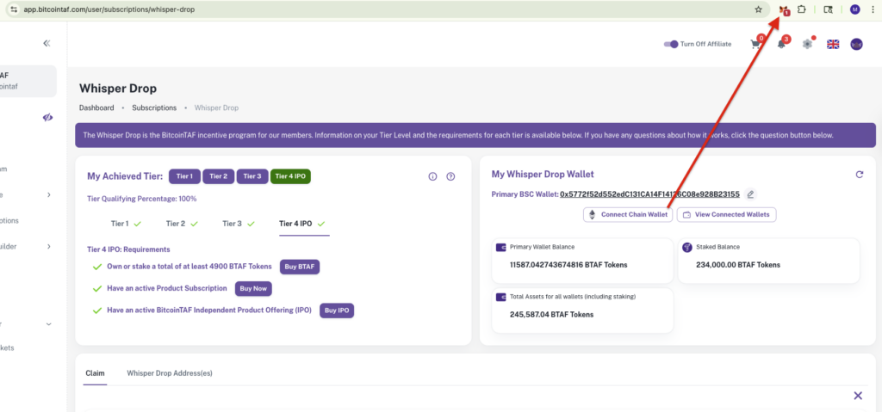Screen dimensions: 882x412
Task: Click the Staked Balance card
Action: coord(769,261)
